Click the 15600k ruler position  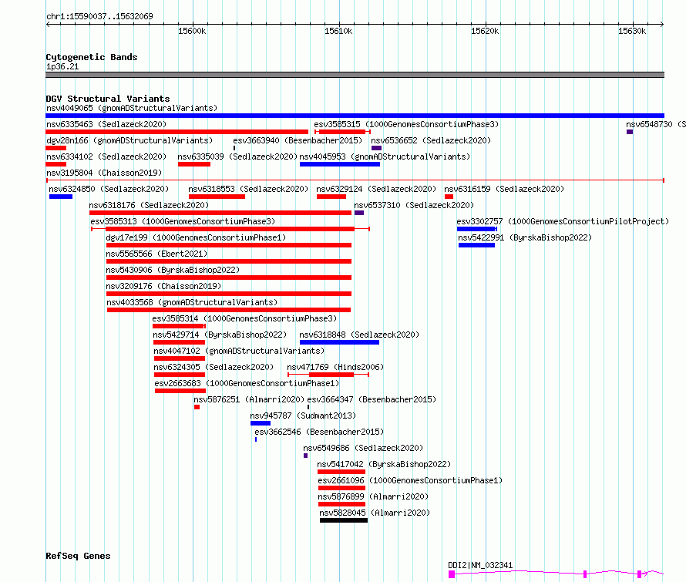(x=192, y=31)
